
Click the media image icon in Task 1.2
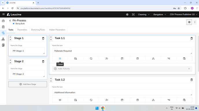75,100
